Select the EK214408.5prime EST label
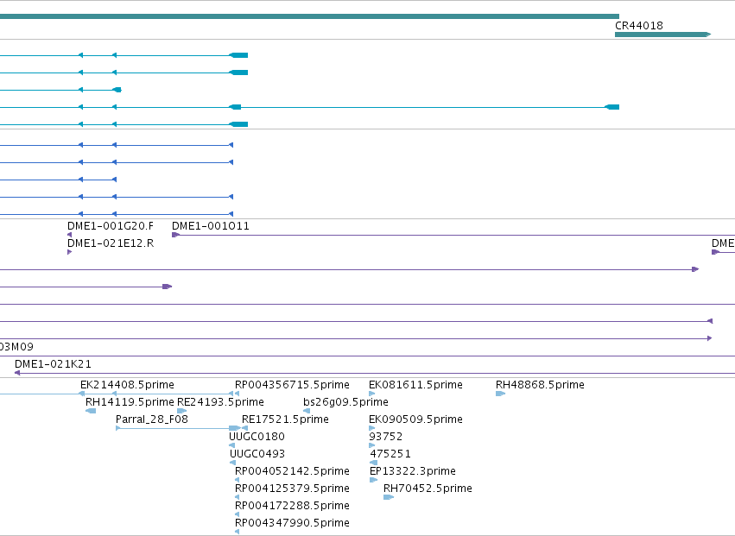The width and height of the screenshot is (735, 536). point(127,385)
